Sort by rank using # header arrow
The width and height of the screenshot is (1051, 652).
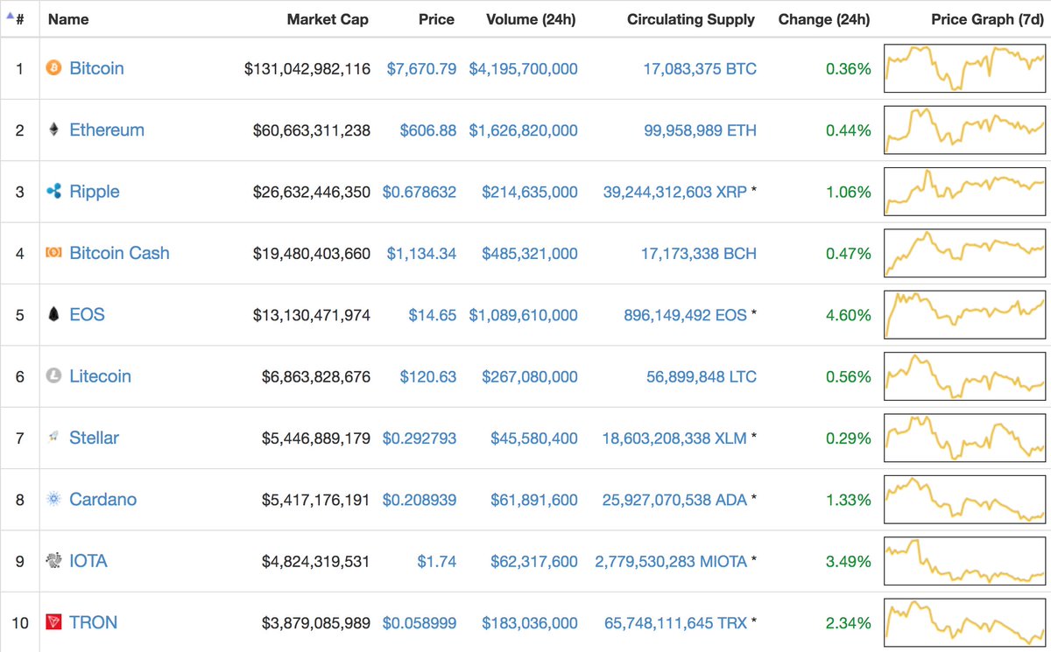13,18
